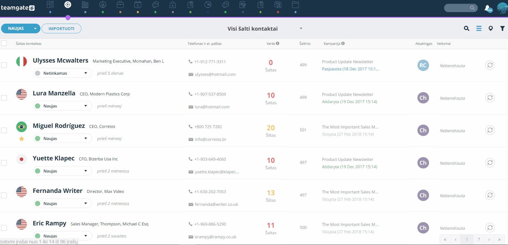Screen dimensions: 508x245
Task: Check the box for Yuette Klapec row
Action: (4, 163)
